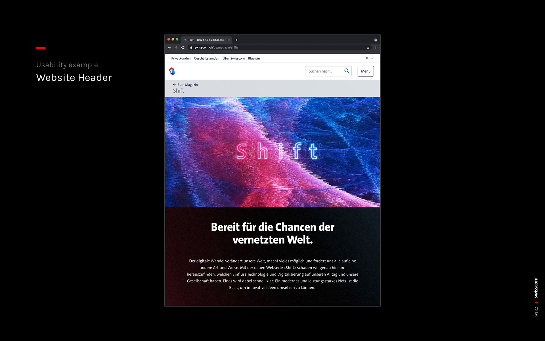
Task: Bookmark the page with the star icon
Action: (x=368, y=47)
